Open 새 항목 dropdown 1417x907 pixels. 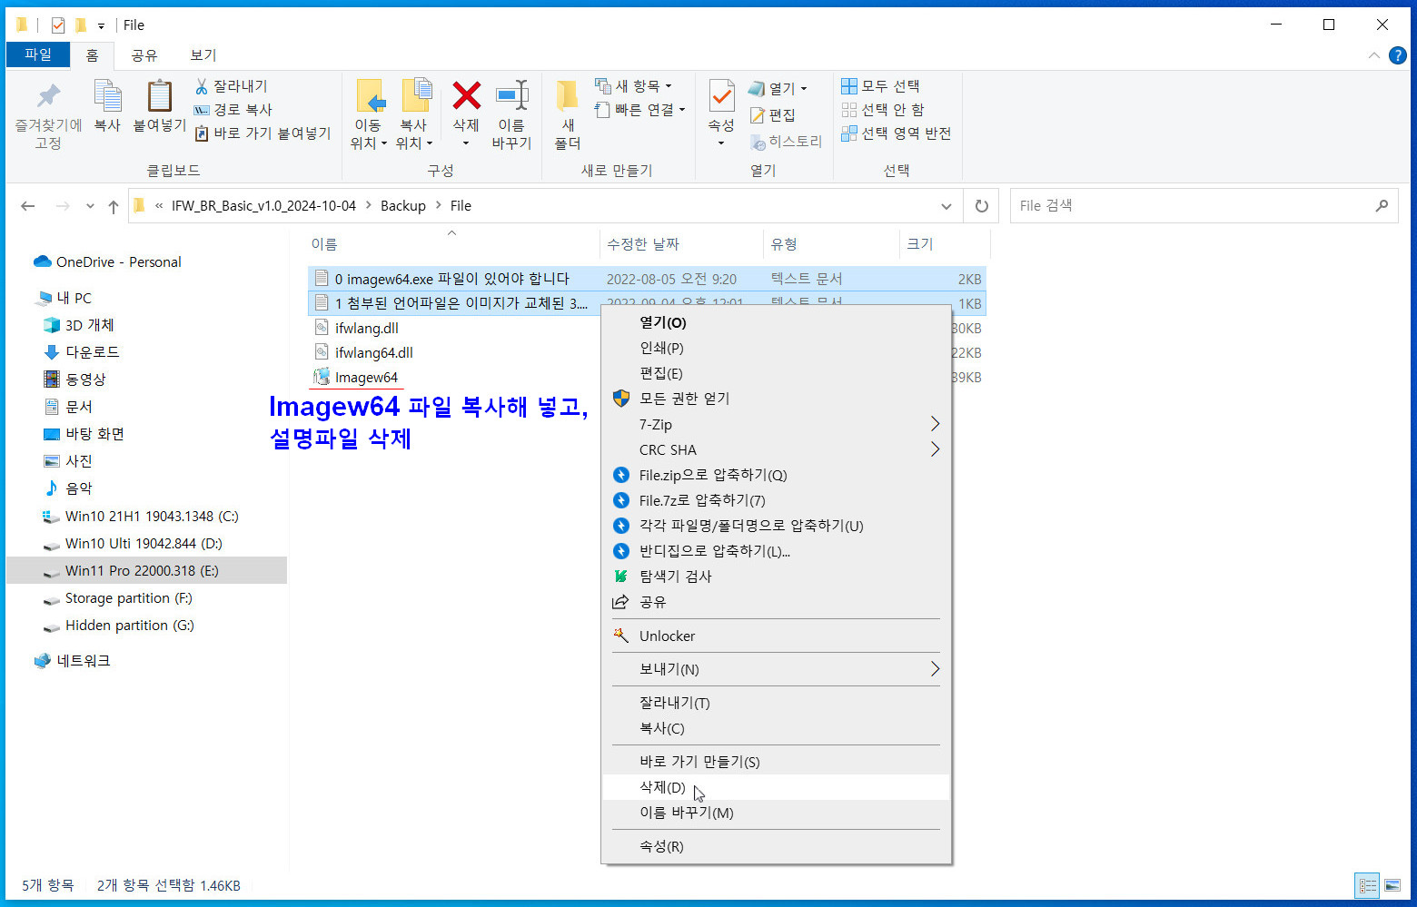point(634,86)
